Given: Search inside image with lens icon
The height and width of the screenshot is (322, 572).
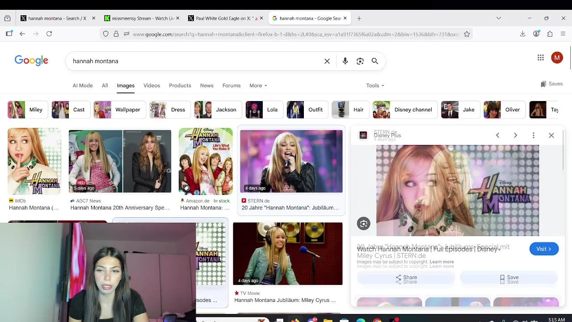Looking at the screenshot, I should (364, 224).
